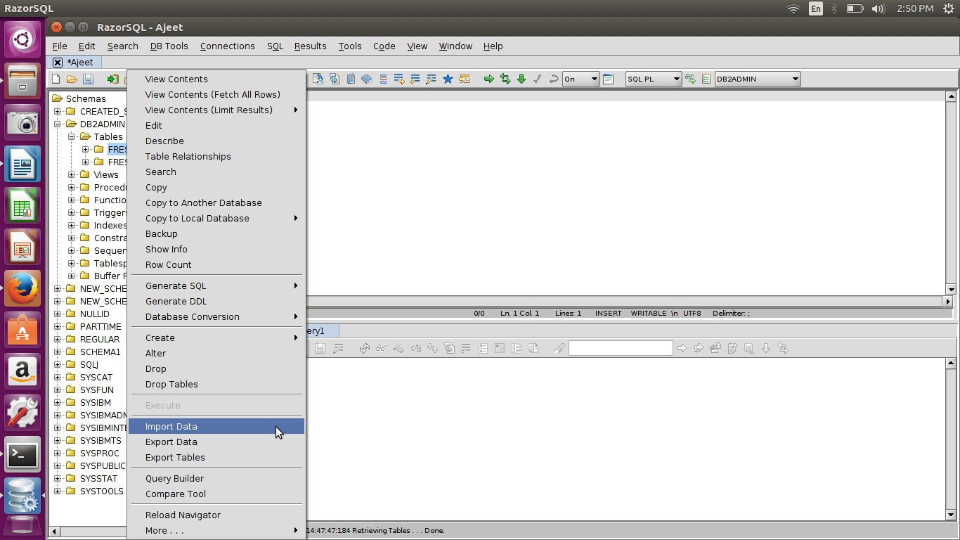This screenshot has height=540, width=960.
Task: Select Reload Navigator in the context menu
Action: 216,515
